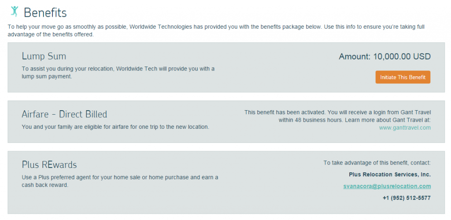Click the airfare eligibility description text
451x220 pixels.
tap(115, 127)
